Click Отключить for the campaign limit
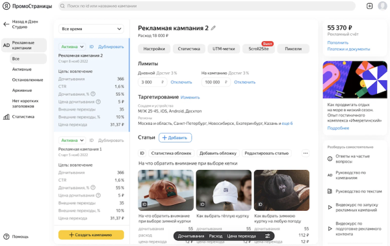Image resolution: width=390 pixels, height=246 pixels. [x=244, y=82]
